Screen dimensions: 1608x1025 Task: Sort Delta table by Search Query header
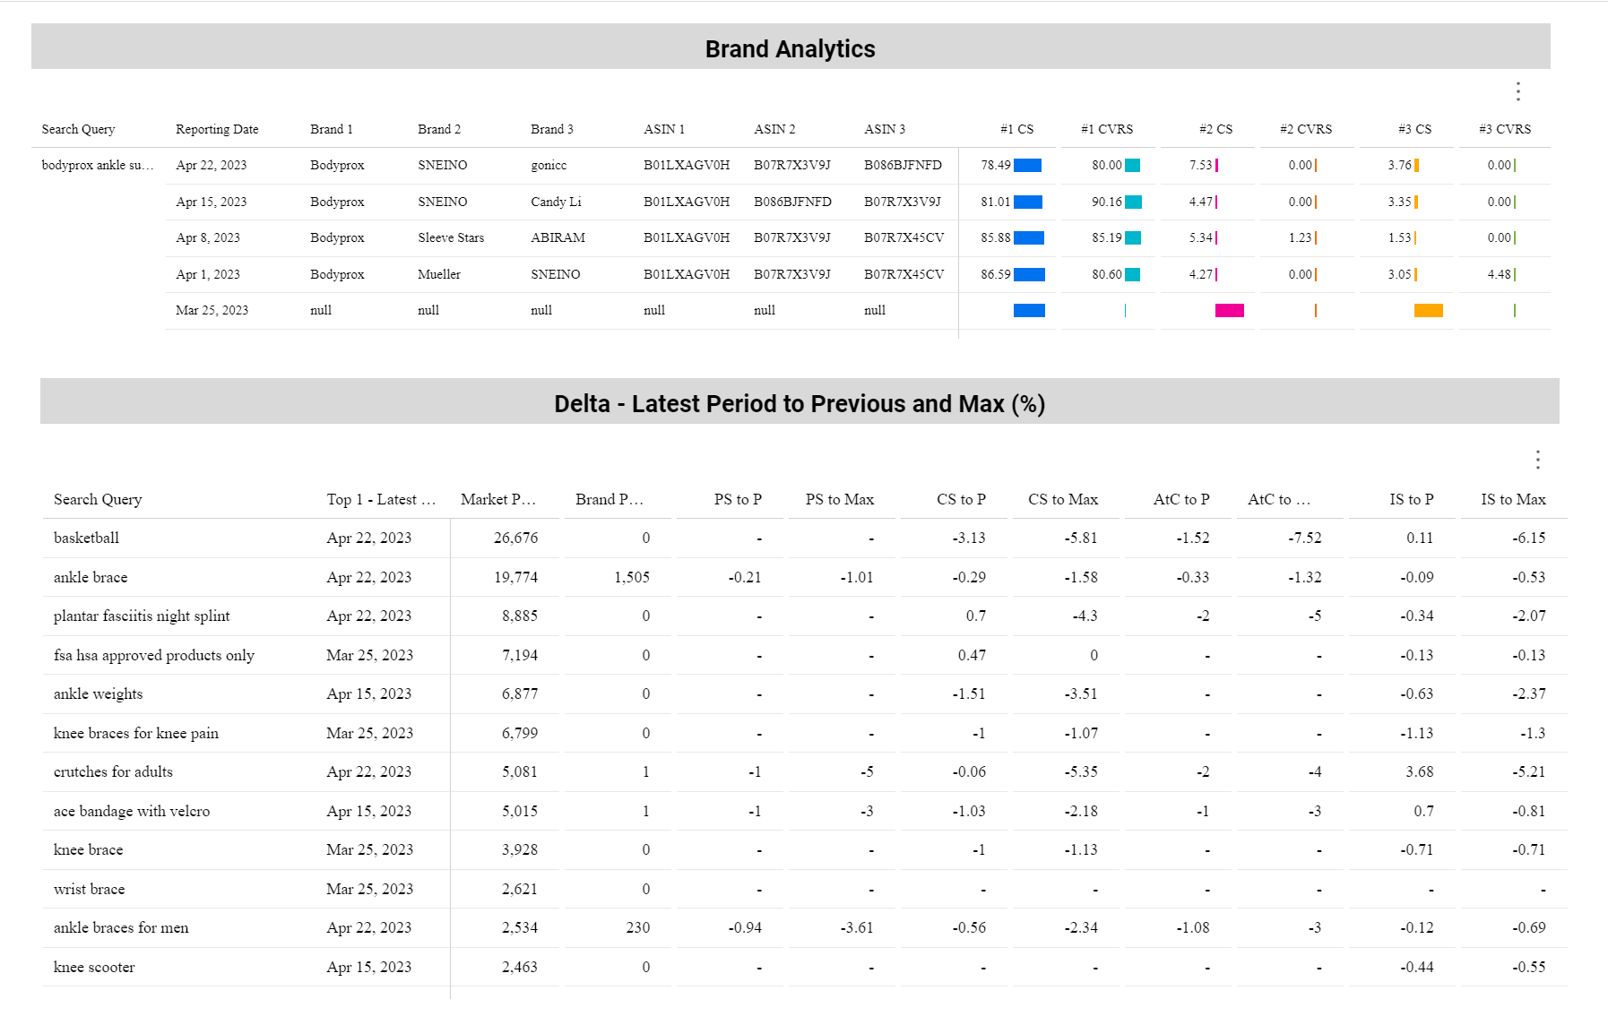98,499
